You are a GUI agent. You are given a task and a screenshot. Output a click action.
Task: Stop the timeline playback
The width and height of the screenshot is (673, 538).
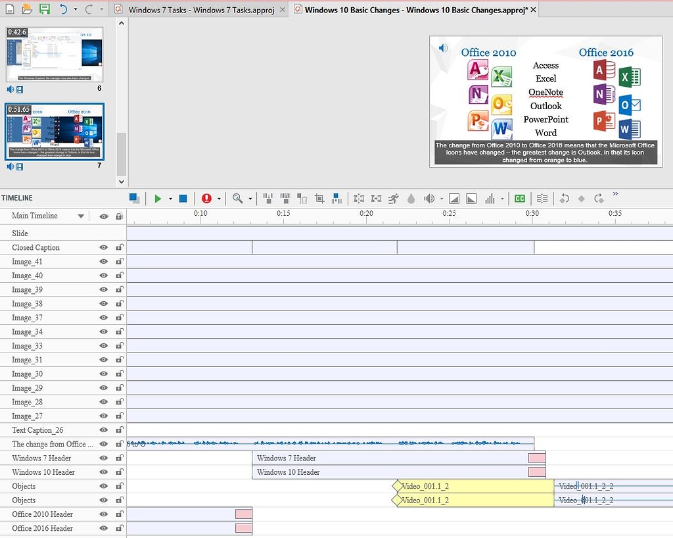pyautogui.click(x=183, y=198)
